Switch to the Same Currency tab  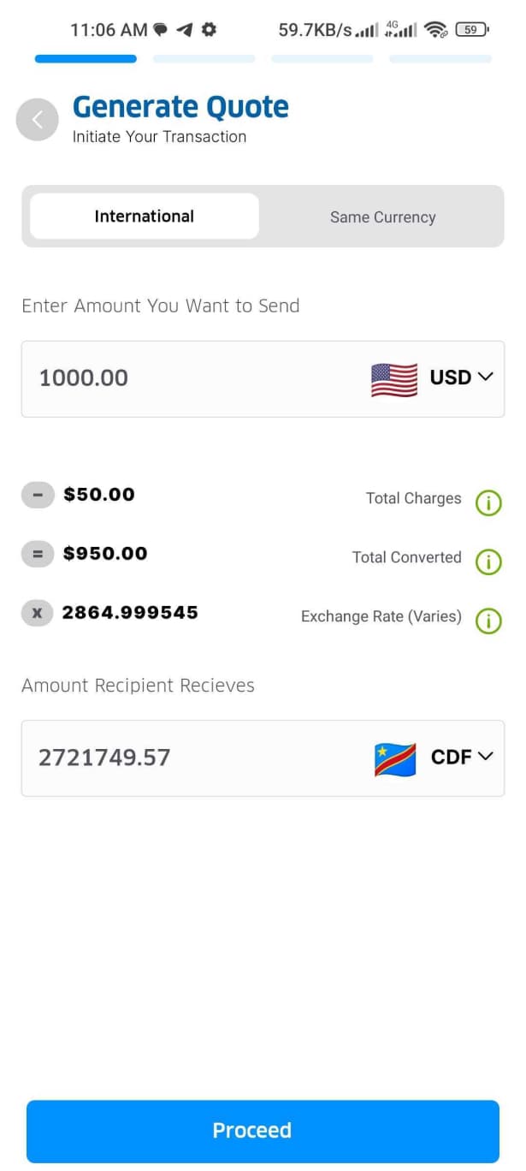point(382,217)
